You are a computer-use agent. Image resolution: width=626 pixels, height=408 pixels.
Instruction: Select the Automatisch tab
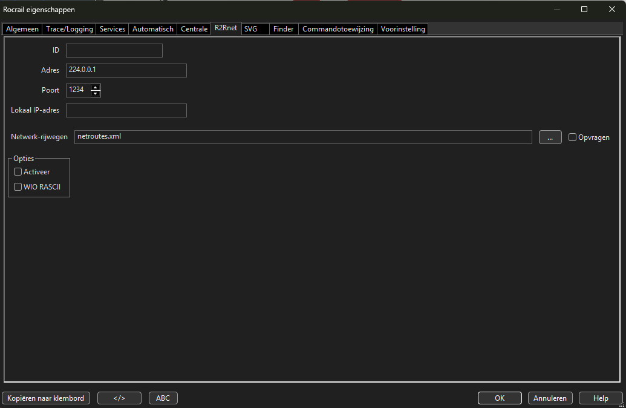click(x=153, y=29)
